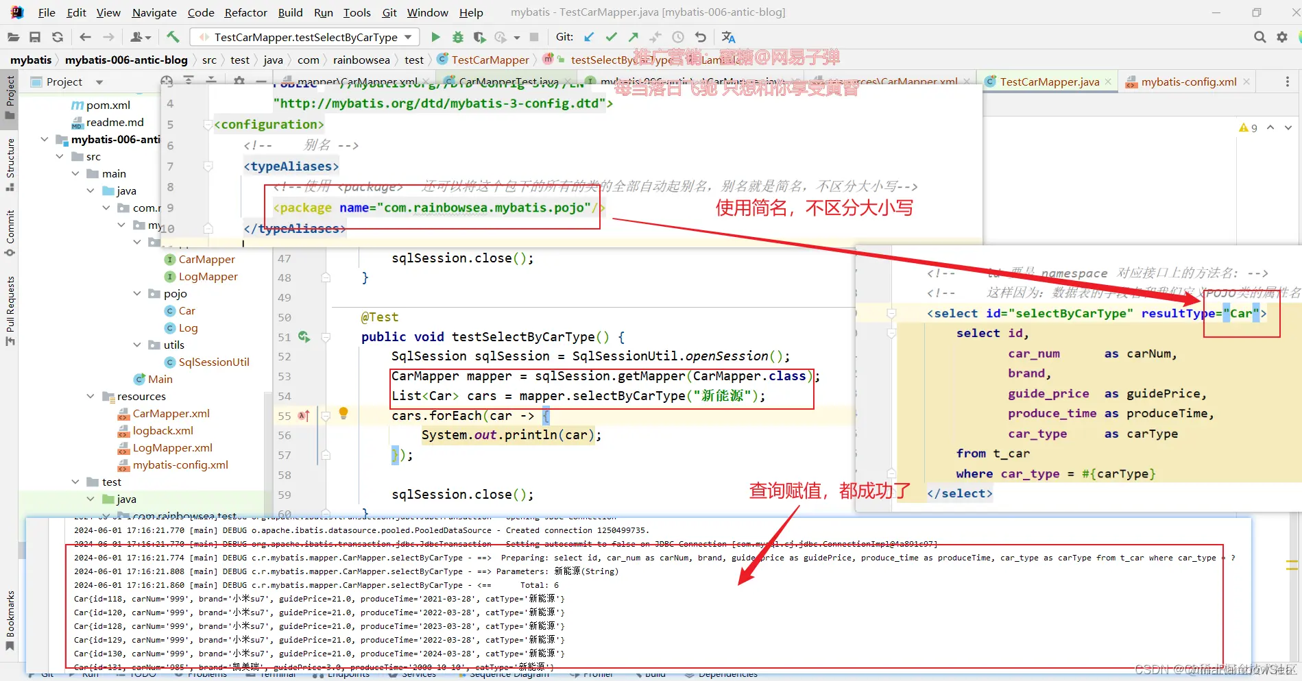This screenshot has width=1302, height=681.
Task: Switch to TestCarMapper.java editor tab
Action: 1049,82
